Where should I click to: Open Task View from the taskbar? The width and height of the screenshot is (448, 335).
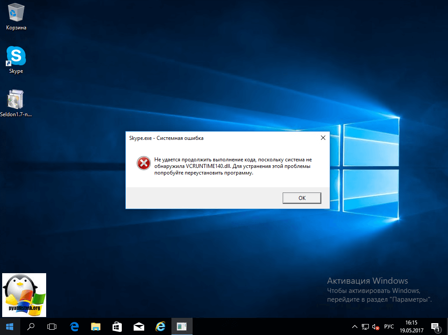[52, 326]
